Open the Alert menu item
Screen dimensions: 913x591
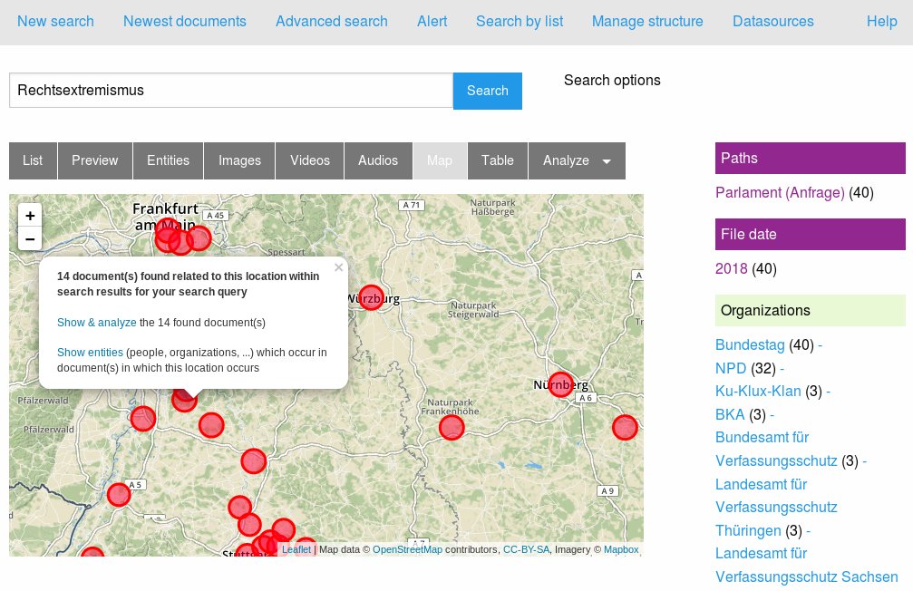pyautogui.click(x=432, y=22)
